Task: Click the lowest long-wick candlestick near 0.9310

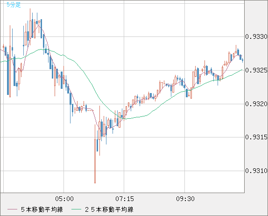Action: 95,154
